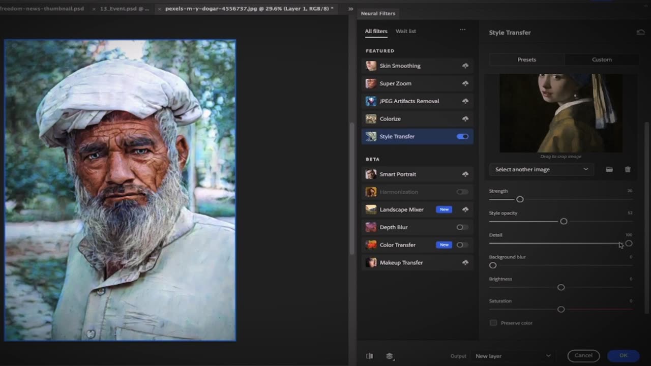
Task: Turn off the Style Transfer toggle
Action: point(462,136)
